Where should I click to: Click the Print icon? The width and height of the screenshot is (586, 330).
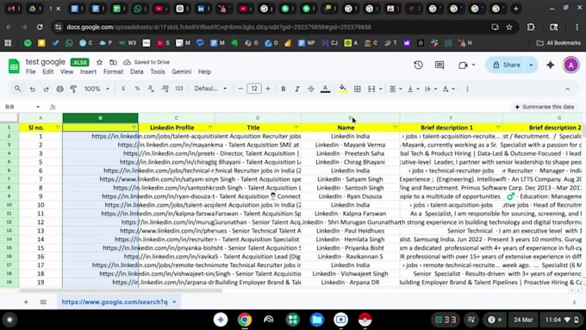click(59, 89)
